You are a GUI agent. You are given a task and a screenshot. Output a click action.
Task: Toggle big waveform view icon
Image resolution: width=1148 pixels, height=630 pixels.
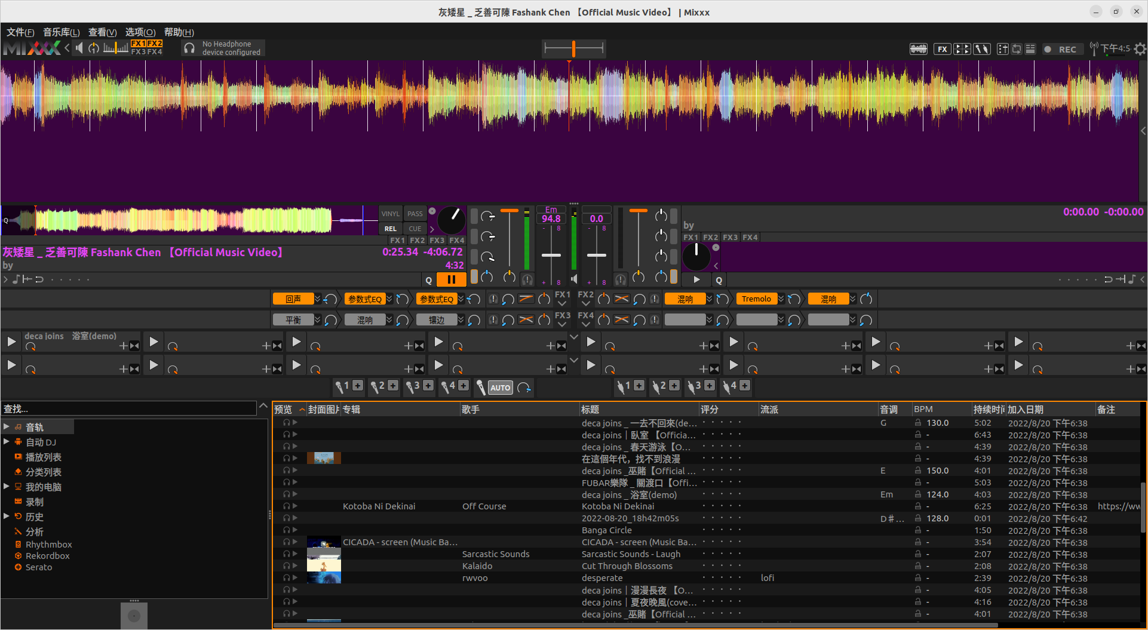pos(918,49)
